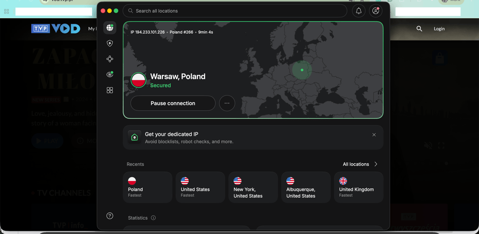Click the Pause connection button

[x=173, y=103]
